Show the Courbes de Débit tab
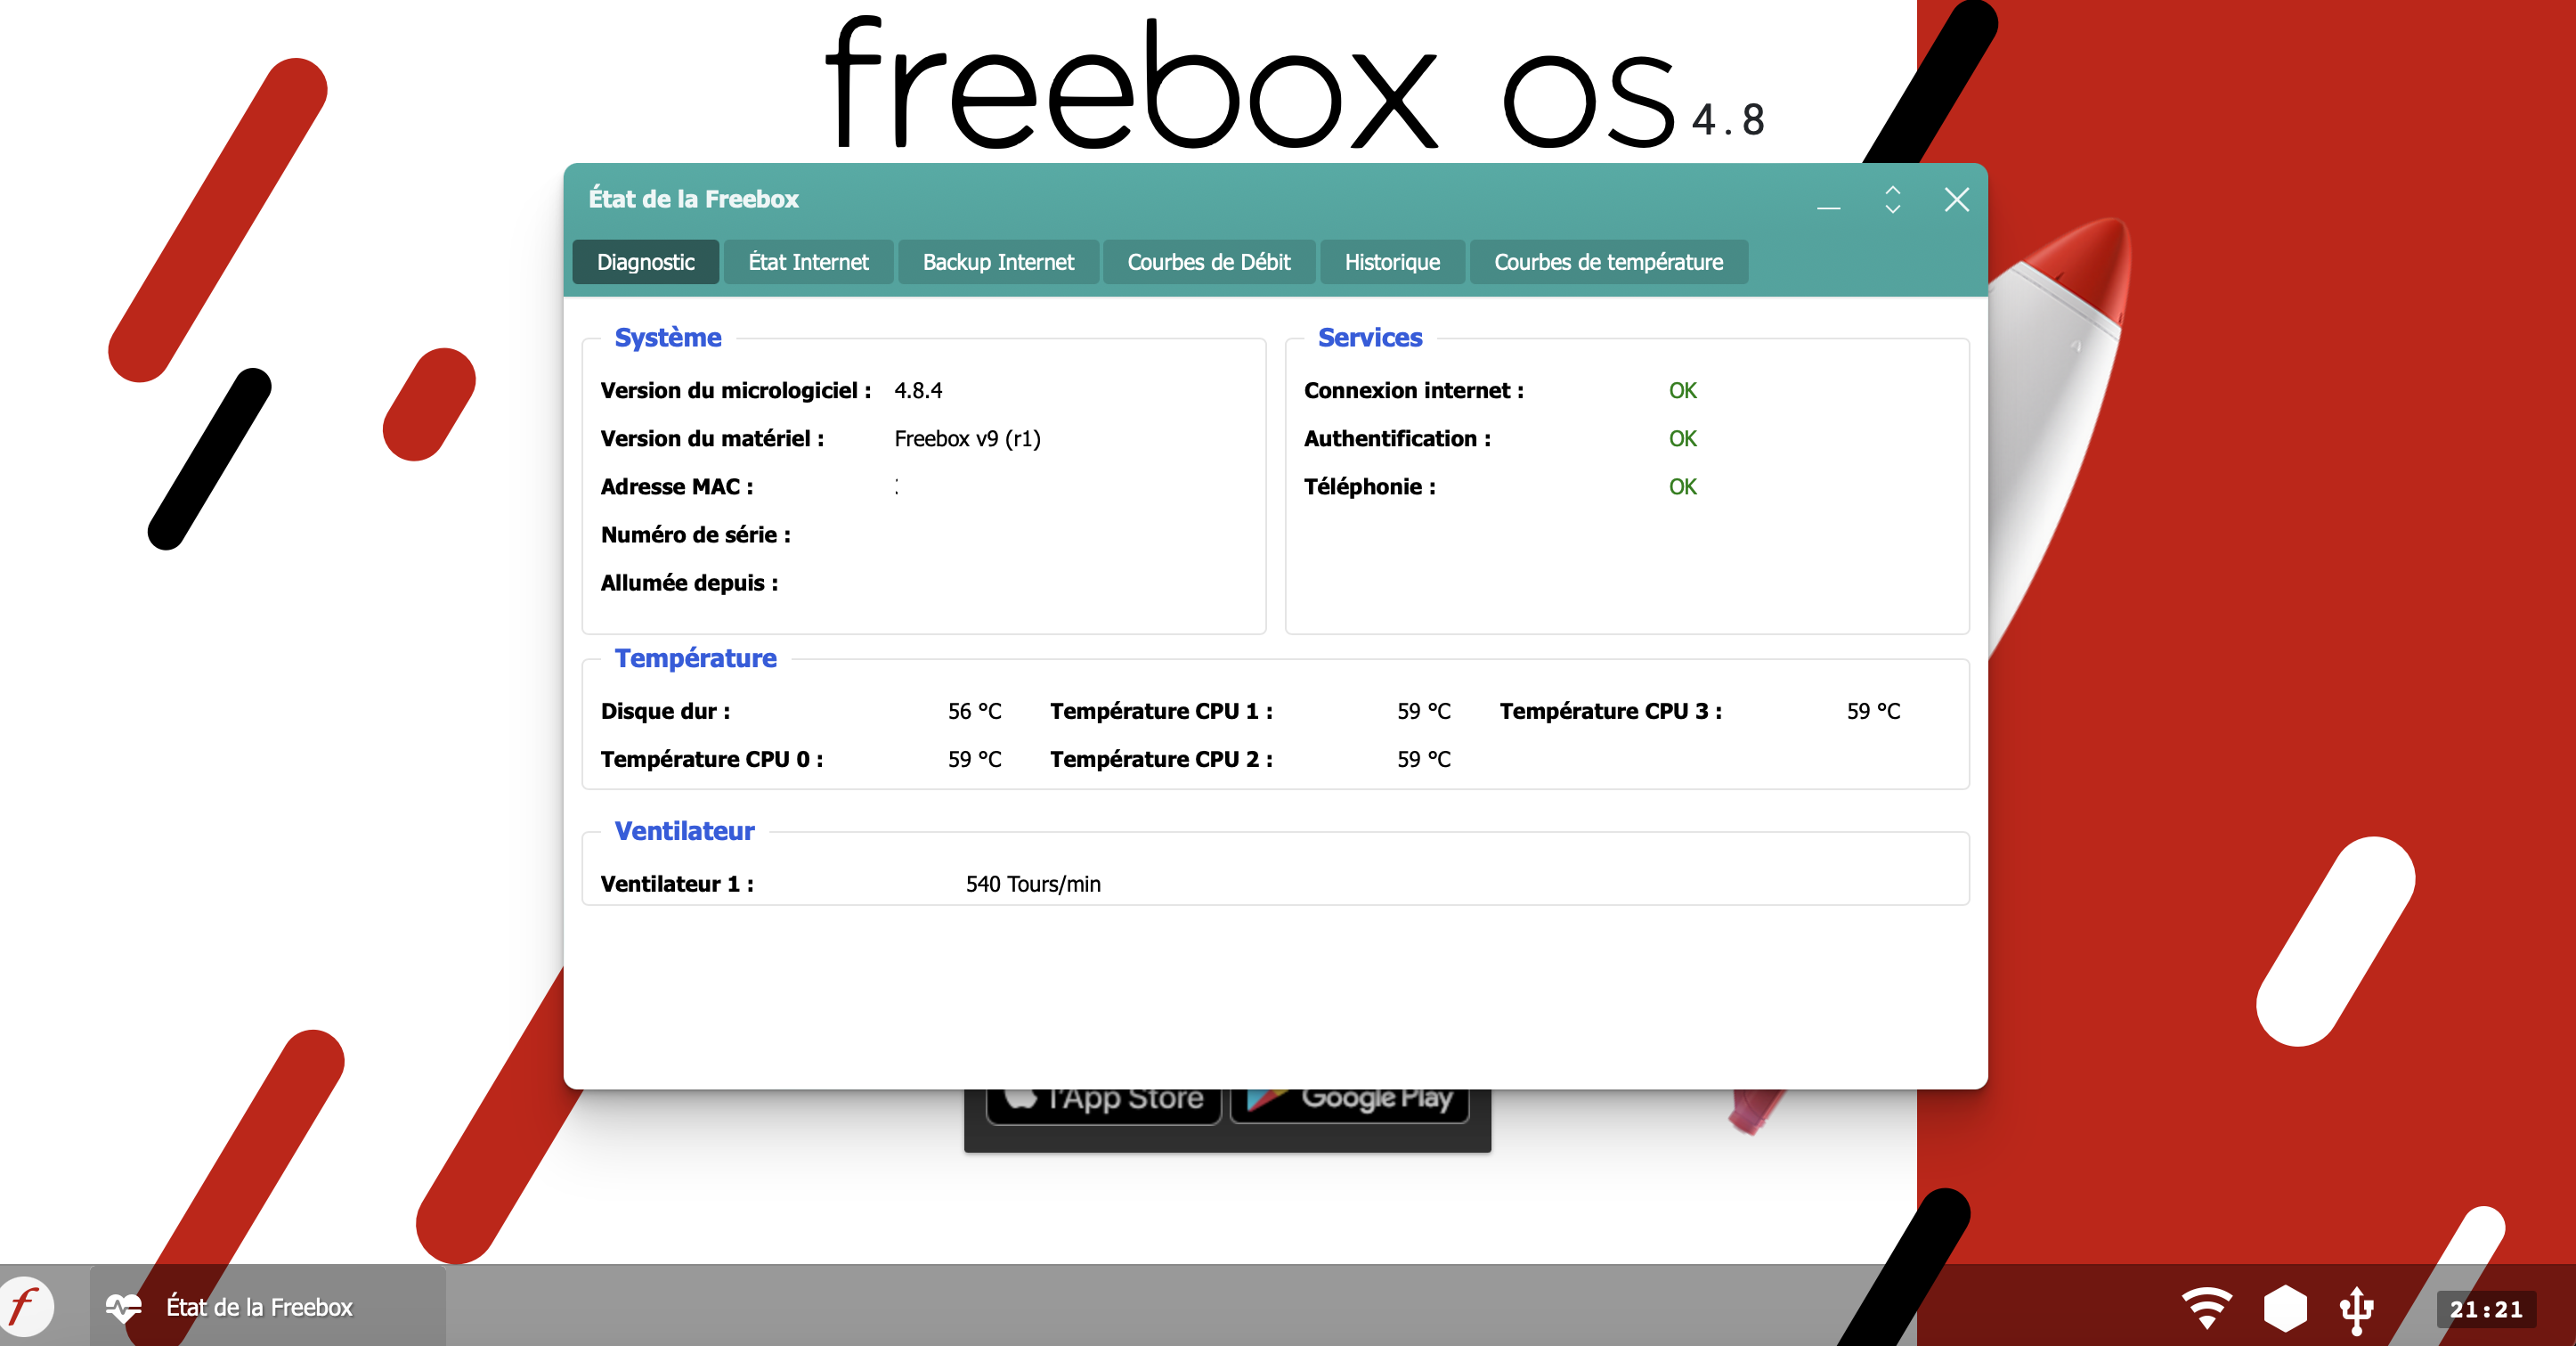This screenshot has height=1346, width=2576. (x=1208, y=262)
